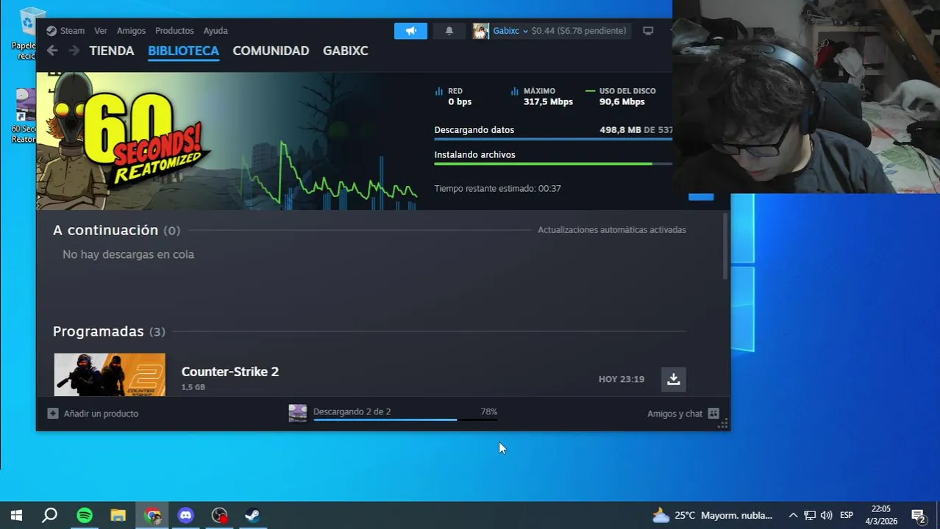The width and height of the screenshot is (940, 529).
Task: Open Windows taskbar search
Action: pos(49,515)
